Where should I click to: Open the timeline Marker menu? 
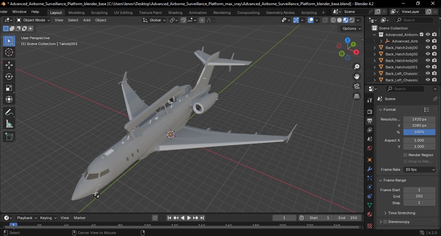pos(79,218)
